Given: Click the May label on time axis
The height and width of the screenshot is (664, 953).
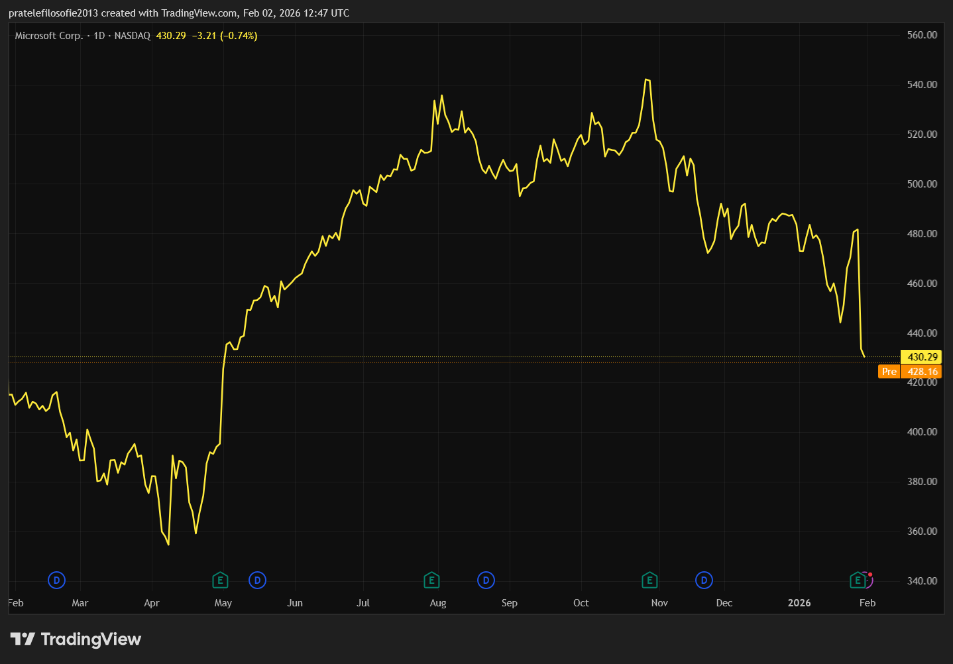Looking at the screenshot, I should 223,603.
